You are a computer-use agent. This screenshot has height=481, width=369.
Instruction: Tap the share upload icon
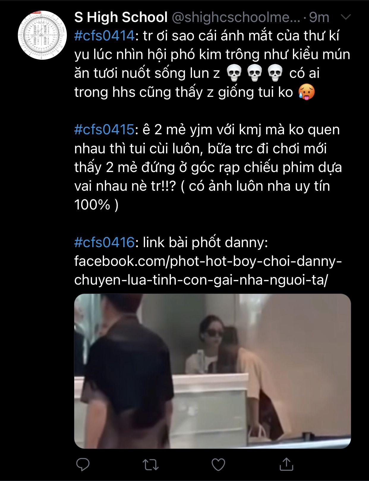[286, 464]
